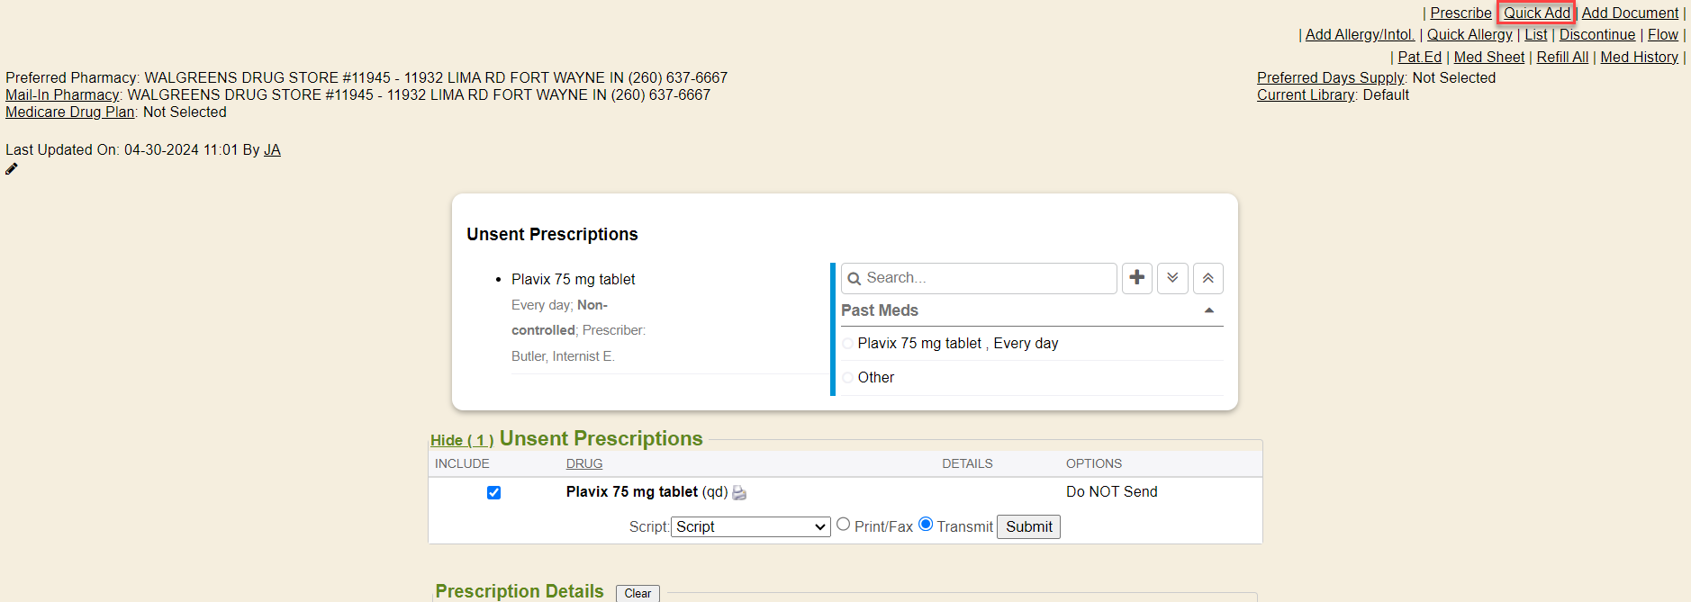
Task: Open the Med History link
Action: click(1639, 57)
